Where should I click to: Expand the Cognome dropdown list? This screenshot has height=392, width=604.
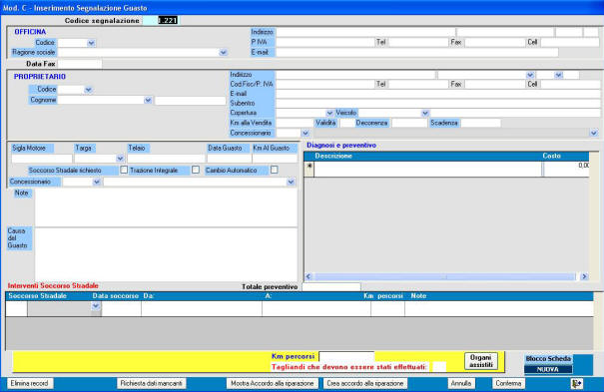click(148, 100)
